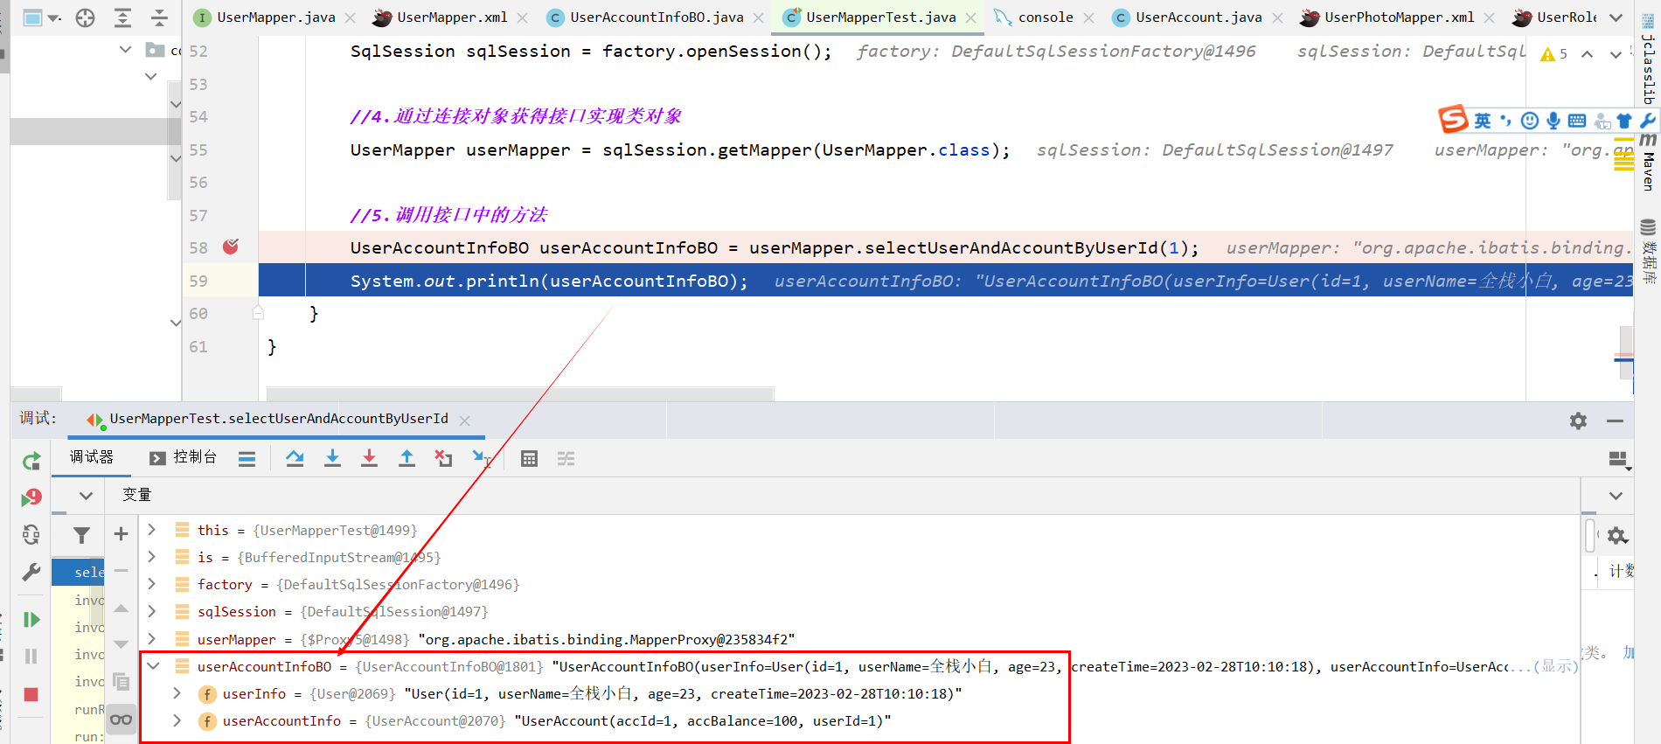The height and width of the screenshot is (744, 1661).
Task: Click the blue Step Into arrow
Action: 332,458
